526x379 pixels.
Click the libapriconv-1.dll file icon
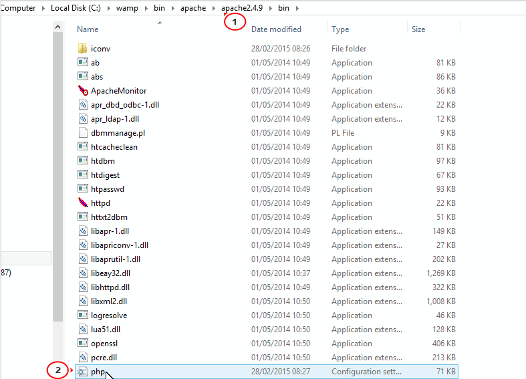pos(83,245)
